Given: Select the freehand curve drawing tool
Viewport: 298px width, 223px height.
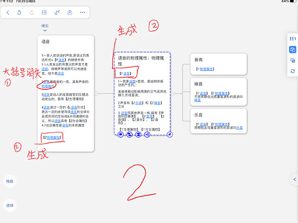Looking at the screenshot, I should point(57,13).
